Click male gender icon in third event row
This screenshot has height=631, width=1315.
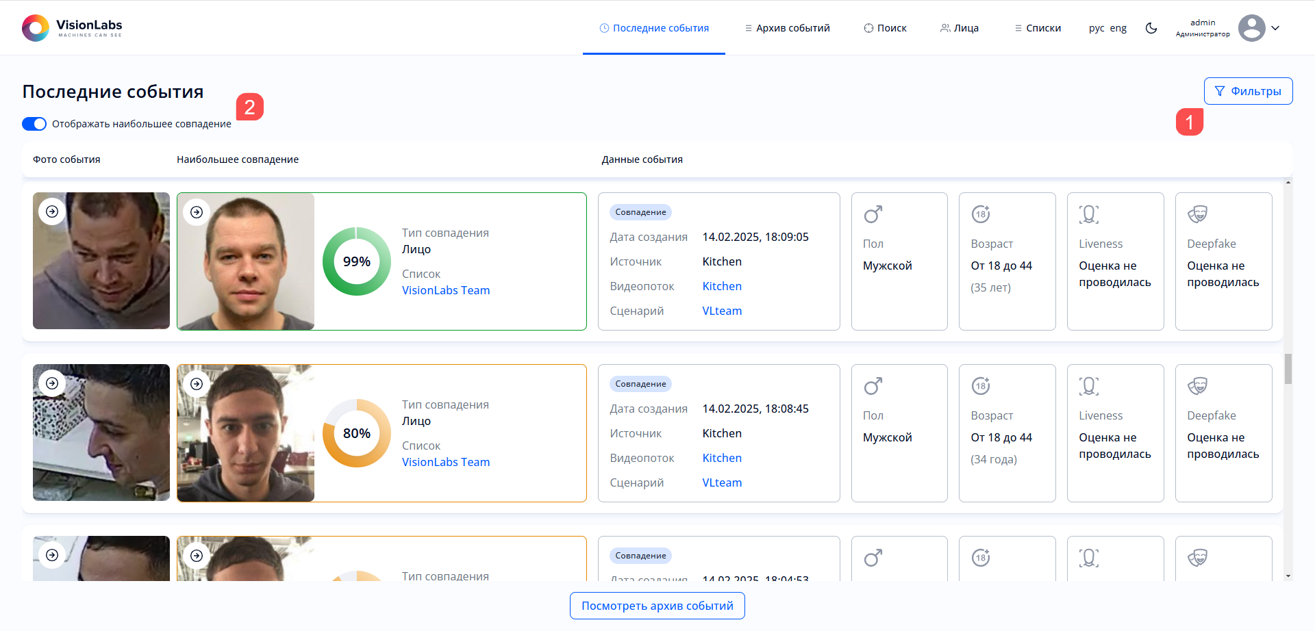coord(873,558)
